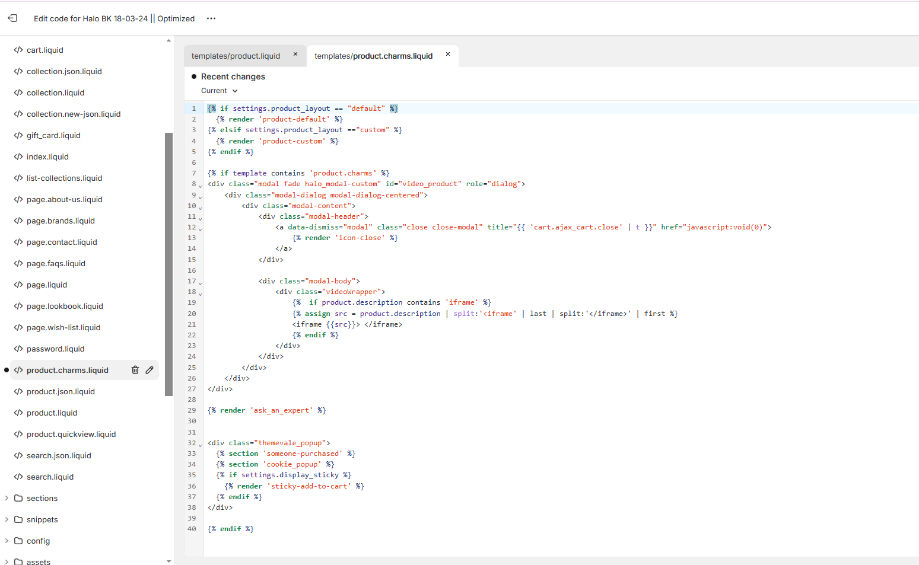Viewport: 919px width, 565px height.
Task: Click 'someone-purchased' section line
Action: pyautogui.click(x=286, y=454)
